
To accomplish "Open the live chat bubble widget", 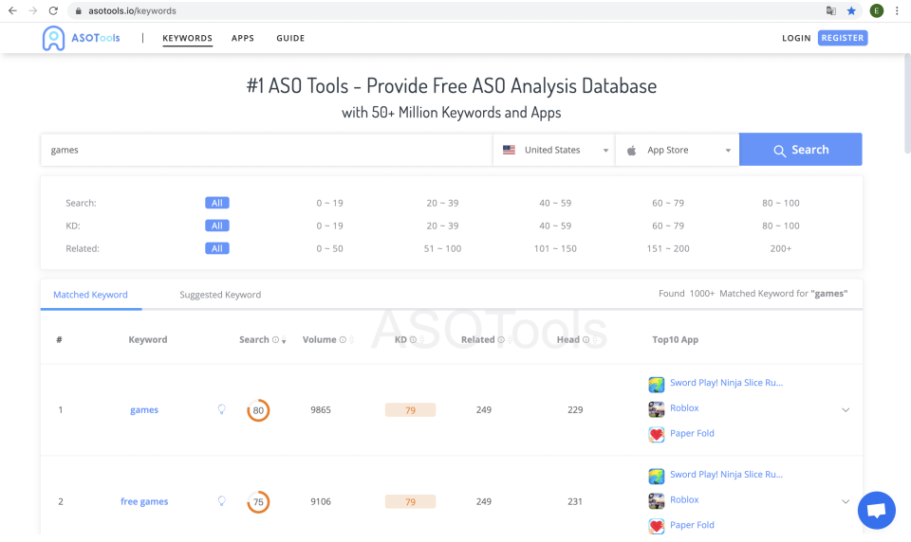I will pos(876,511).
